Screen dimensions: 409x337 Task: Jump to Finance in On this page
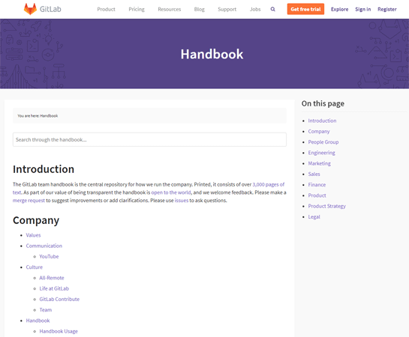(317, 185)
